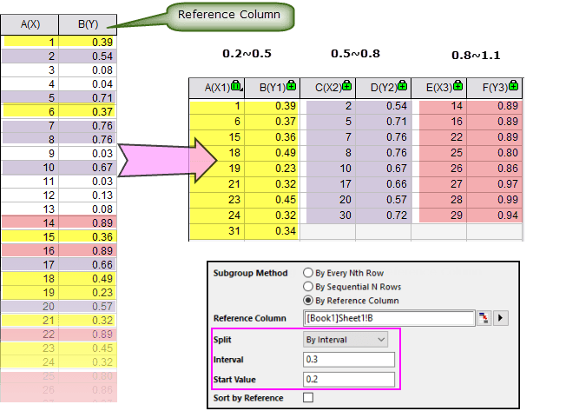Click the Start Value field with 0.2
This screenshot has height=411, width=566.
tap(349, 379)
